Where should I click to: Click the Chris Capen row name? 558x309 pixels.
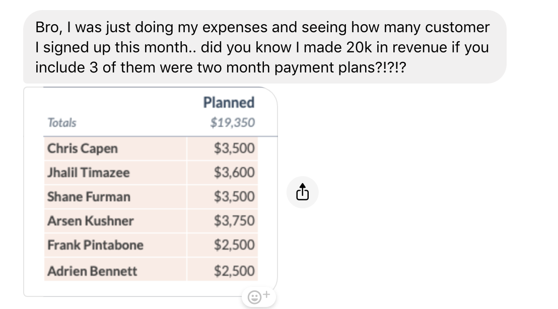[83, 148]
